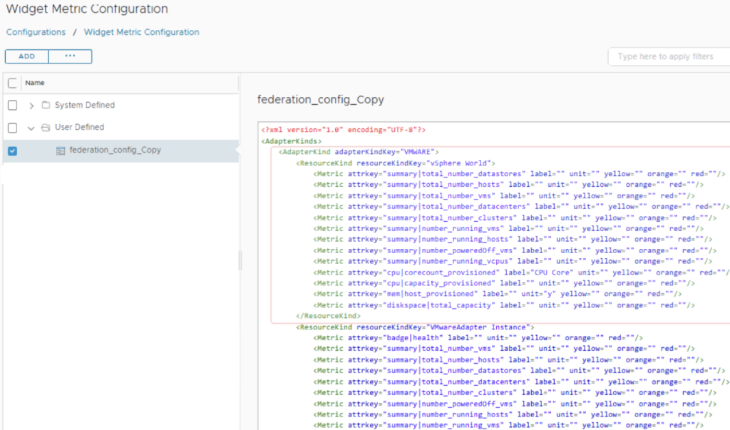This screenshot has width=730, height=430.
Task: Click the federation_config_Copy heading in detail pane
Action: click(x=321, y=100)
